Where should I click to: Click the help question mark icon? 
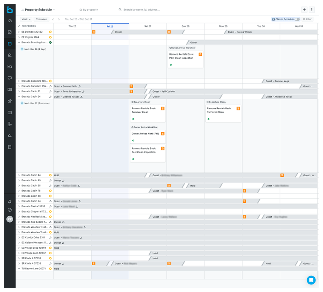tap(10, 210)
